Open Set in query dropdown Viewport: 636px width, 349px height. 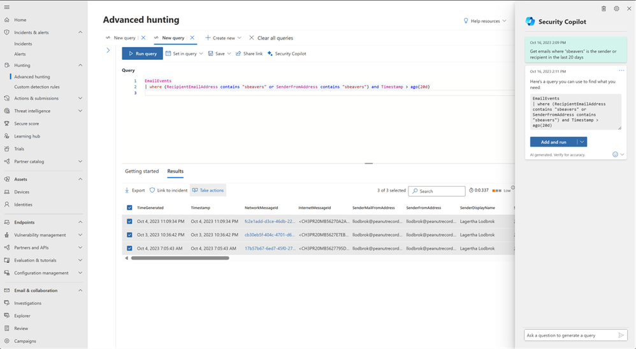tap(184, 53)
